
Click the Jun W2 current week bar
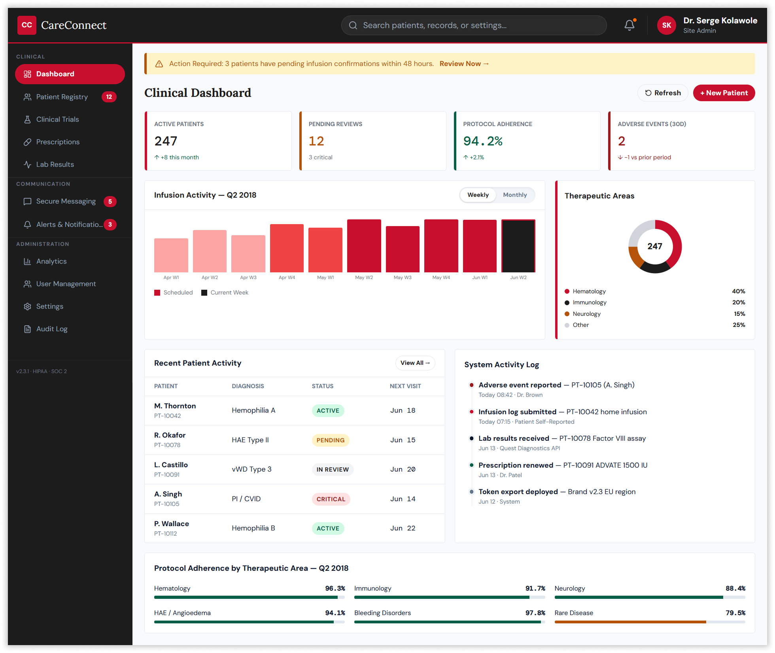click(x=518, y=246)
